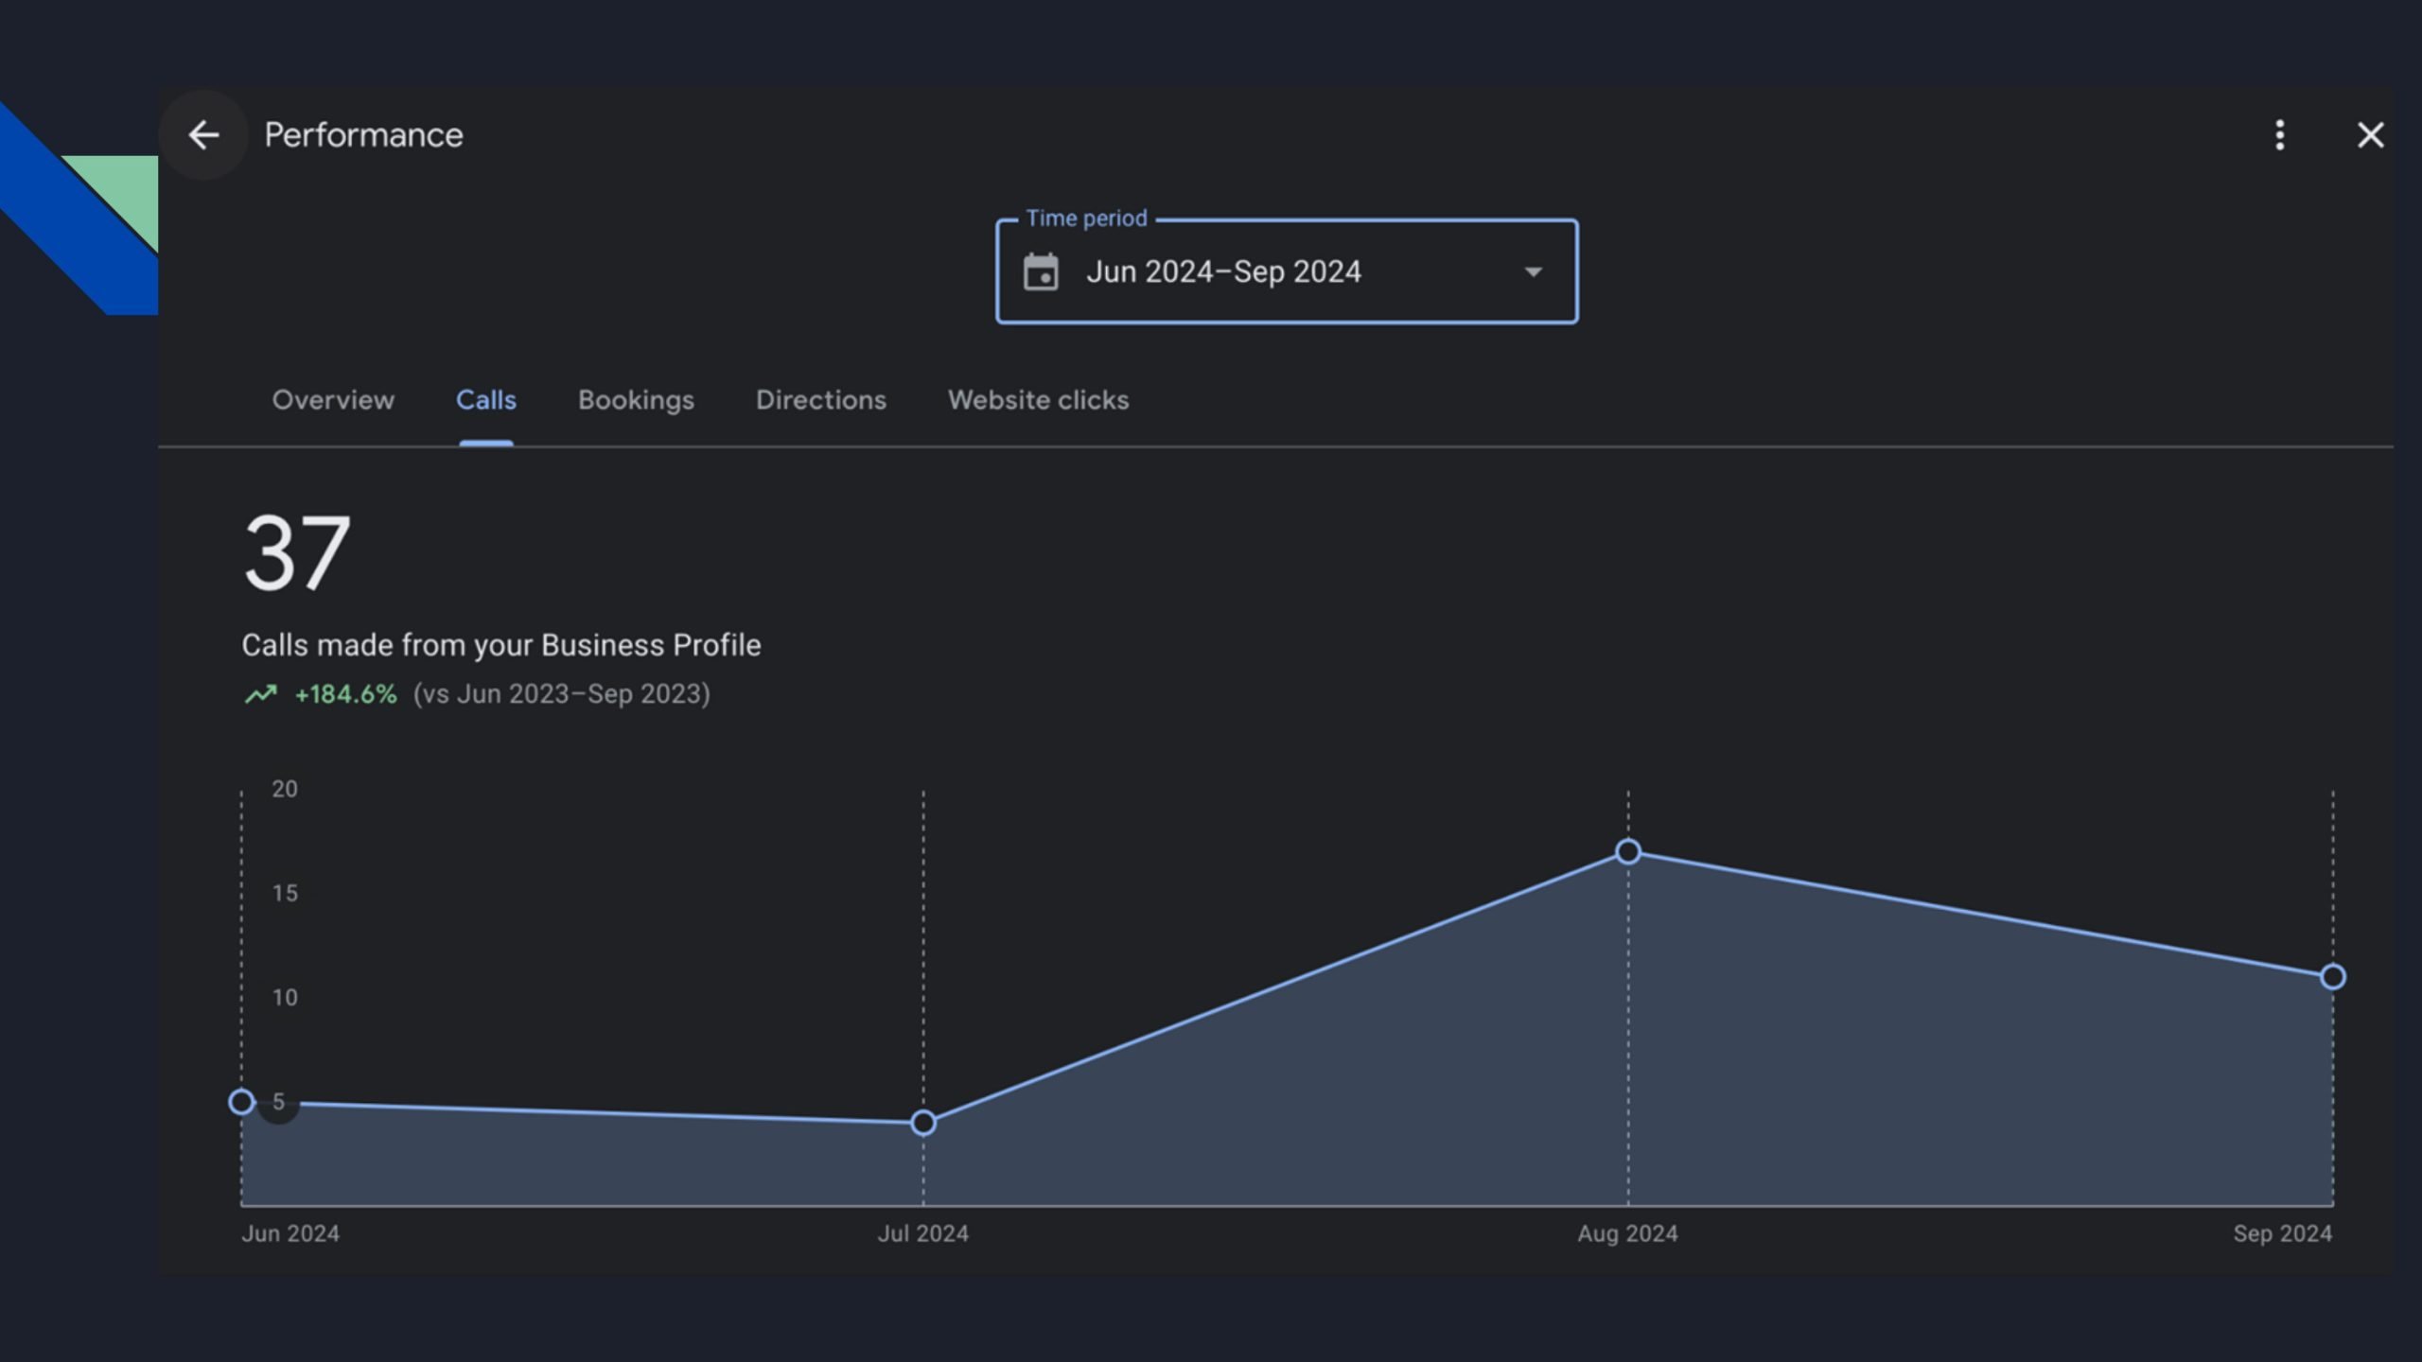
Task: Click the Sep 2024 data point marker
Action: 2333,976
